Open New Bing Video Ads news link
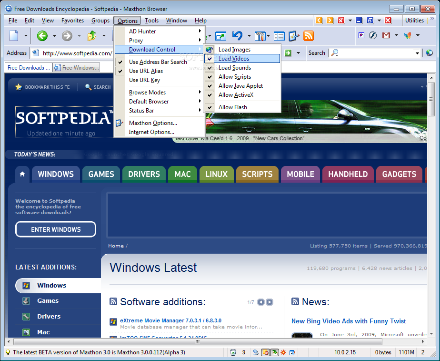This screenshot has height=361, width=440. (x=349, y=321)
